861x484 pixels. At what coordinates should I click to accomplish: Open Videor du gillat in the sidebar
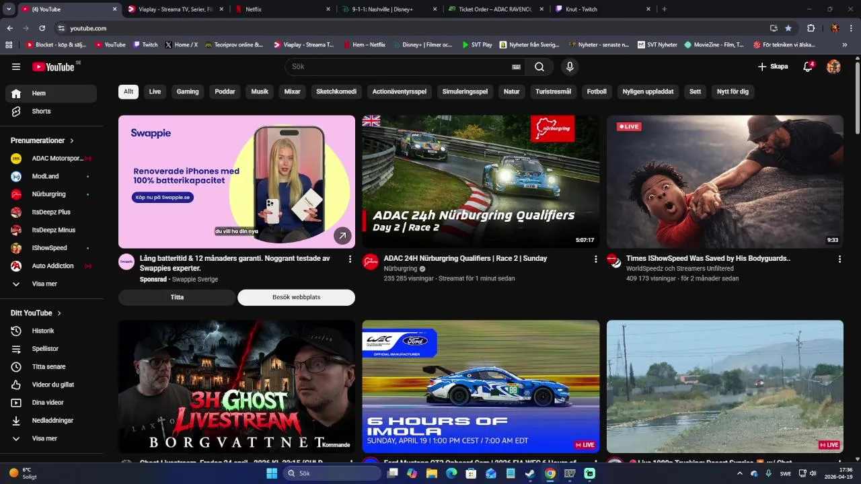[x=51, y=385]
